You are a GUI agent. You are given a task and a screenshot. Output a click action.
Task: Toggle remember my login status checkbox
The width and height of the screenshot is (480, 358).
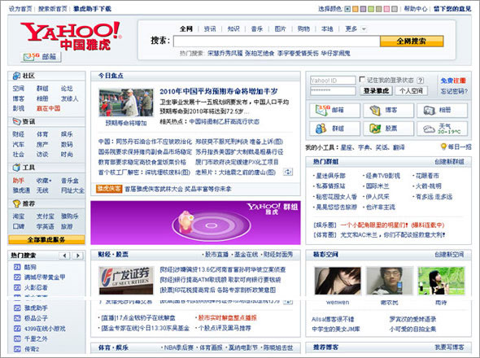pyautogui.click(x=362, y=80)
